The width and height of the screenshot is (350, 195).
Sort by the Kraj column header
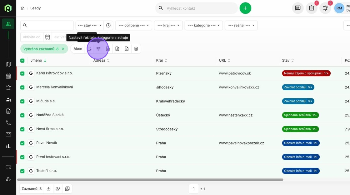pyautogui.click(x=162, y=60)
